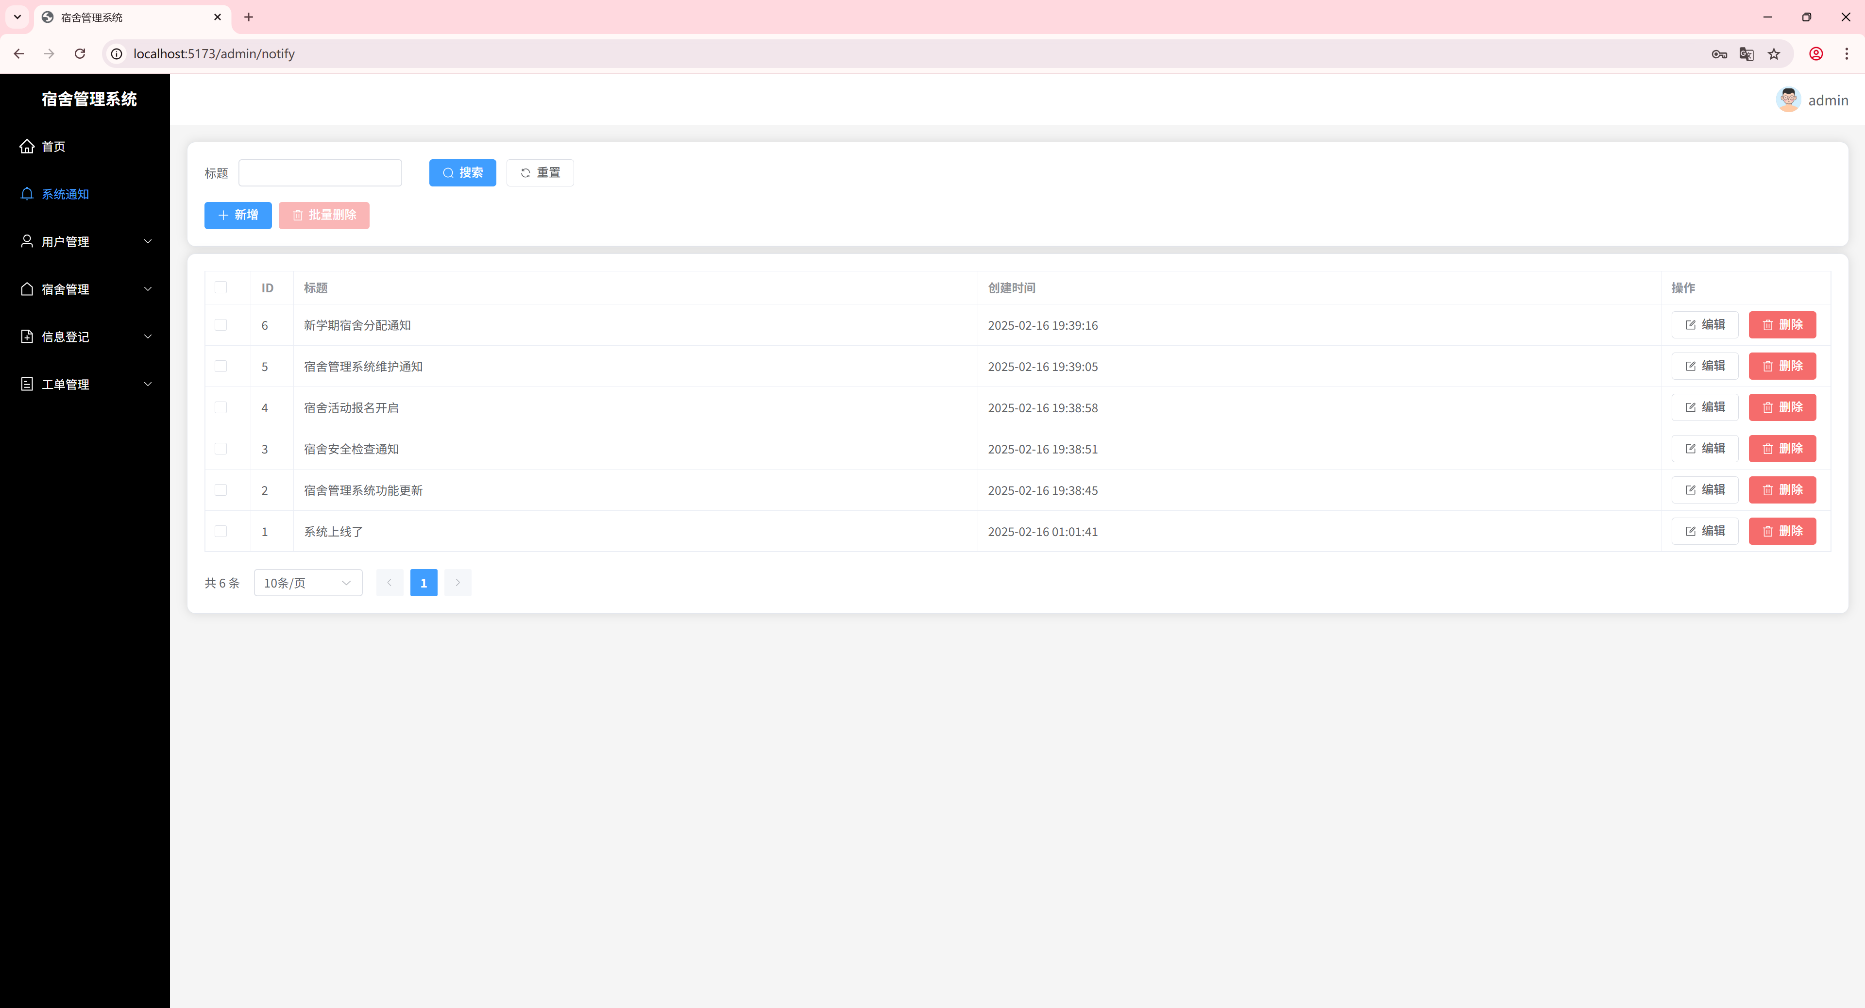
Task: Delete the 宿舍活动报名开启 notice
Action: 1782,407
